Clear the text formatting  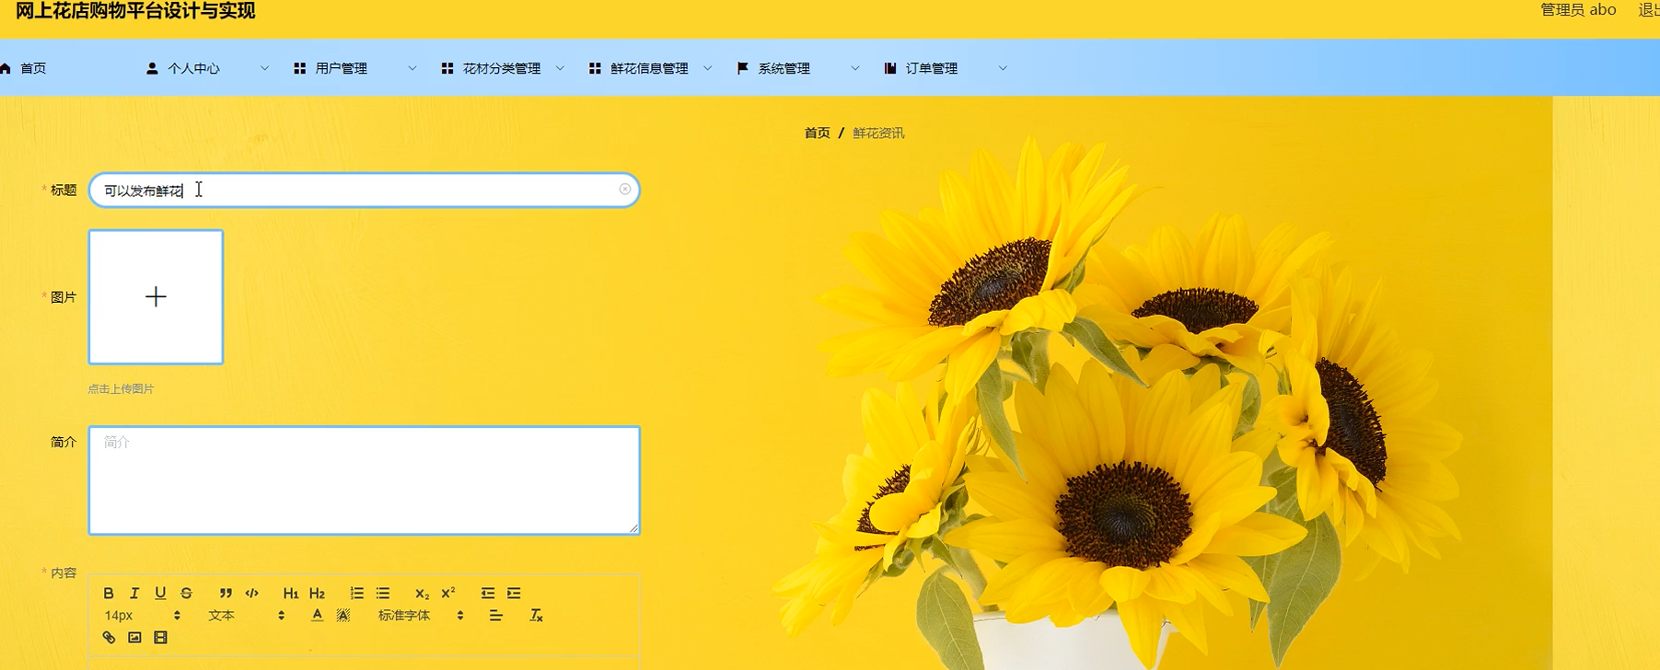tap(536, 615)
